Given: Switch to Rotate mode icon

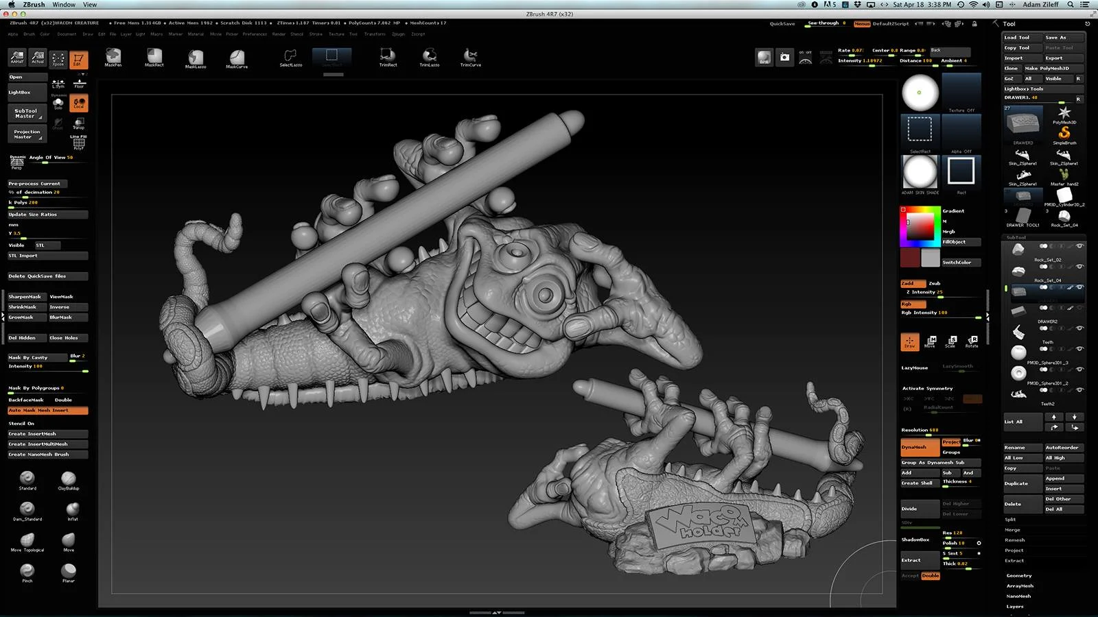Looking at the screenshot, I should pyautogui.click(x=972, y=341).
